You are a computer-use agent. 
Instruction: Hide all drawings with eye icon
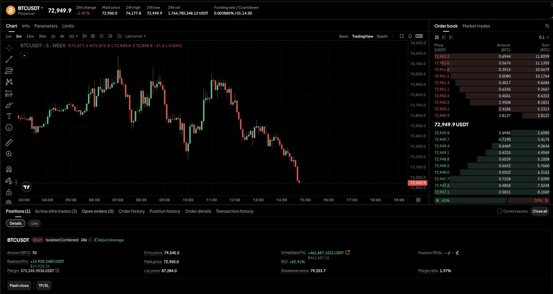tap(9, 201)
